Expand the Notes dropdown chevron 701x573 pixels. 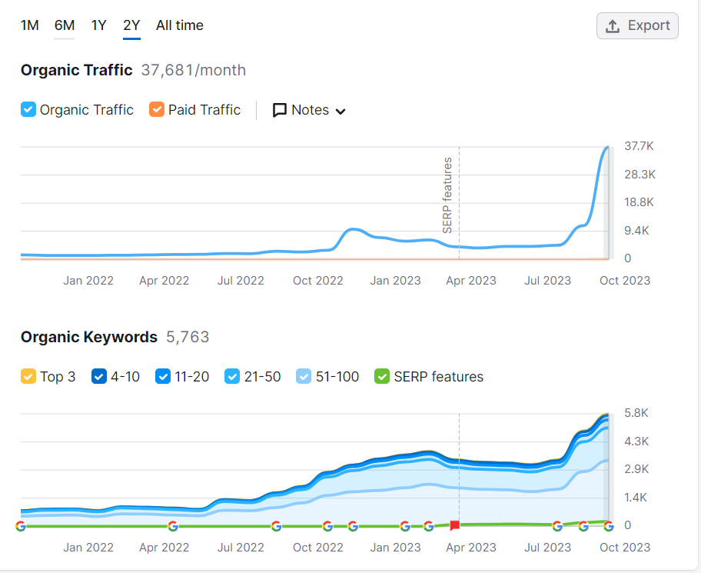[x=341, y=112]
